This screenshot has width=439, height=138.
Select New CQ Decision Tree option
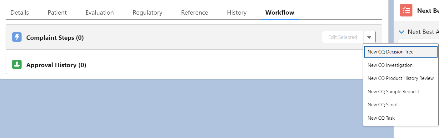click(391, 52)
